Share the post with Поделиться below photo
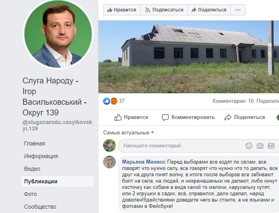279x213 pixels. (x=245, y=117)
